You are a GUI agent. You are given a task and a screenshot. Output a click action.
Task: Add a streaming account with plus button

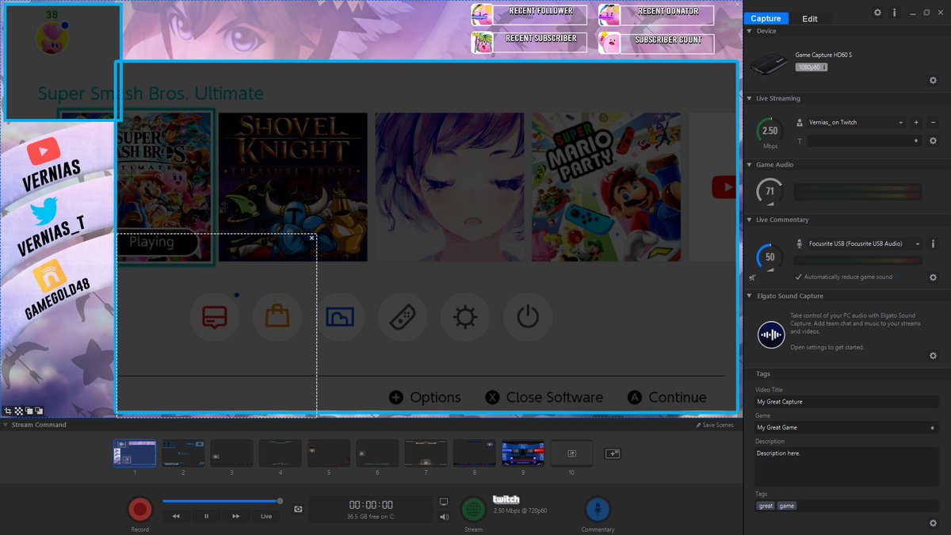[x=916, y=123]
